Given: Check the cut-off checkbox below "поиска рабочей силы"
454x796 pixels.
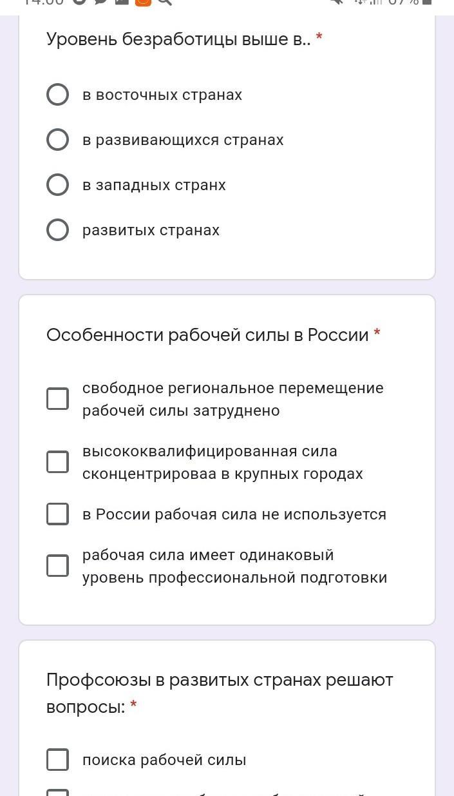Looking at the screenshot, I should (58, 792).
